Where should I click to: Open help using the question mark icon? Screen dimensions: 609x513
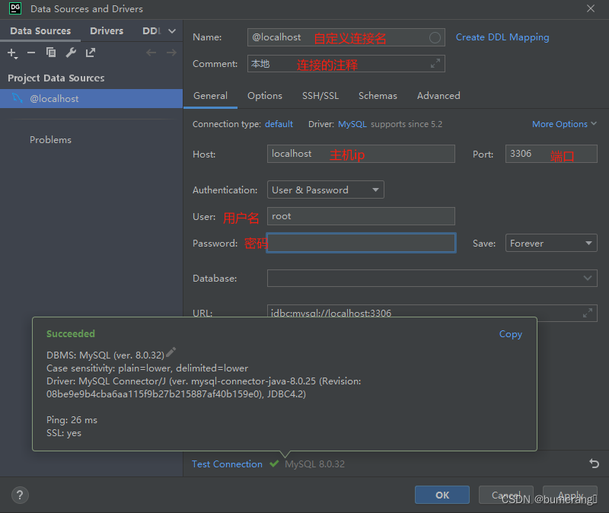(x=20, y=495)
